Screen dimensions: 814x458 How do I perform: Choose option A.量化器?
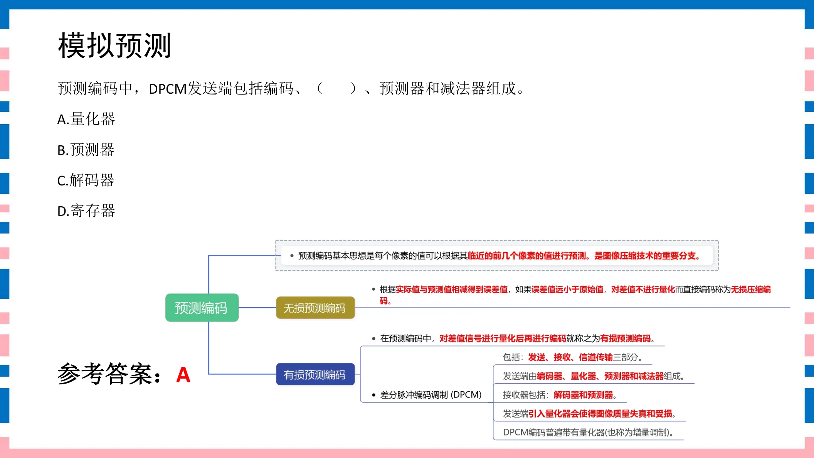[x=86, y=119]
